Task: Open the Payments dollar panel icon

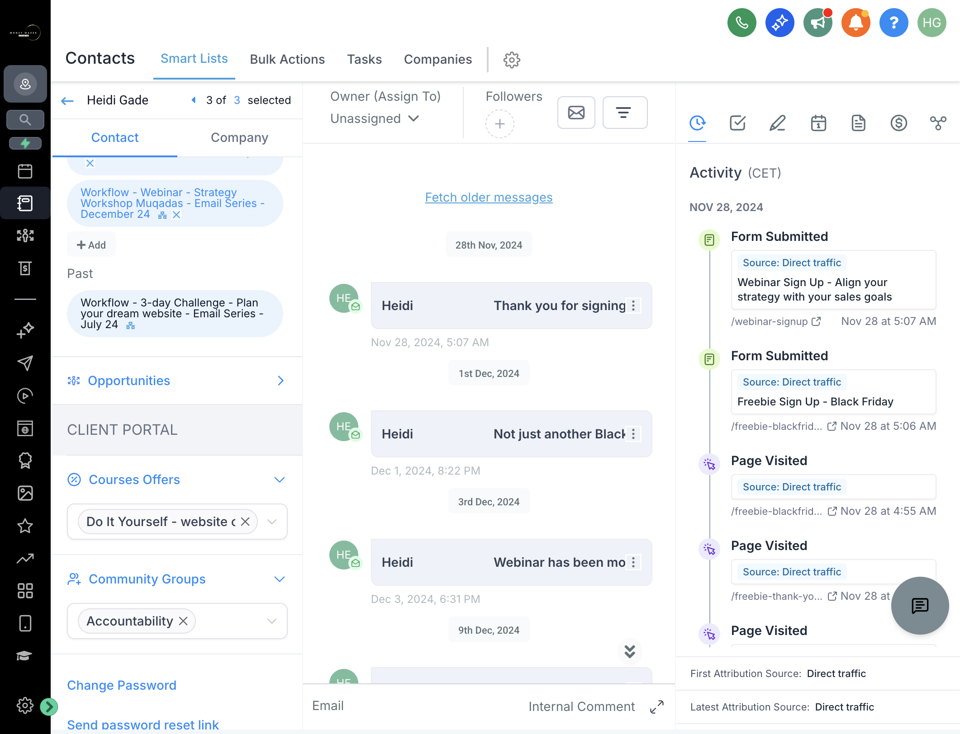Action: 898,123
